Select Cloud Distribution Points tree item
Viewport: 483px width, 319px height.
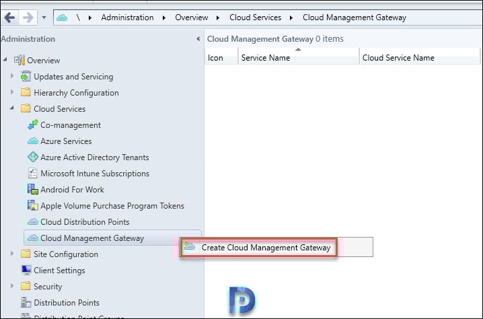coord(85,222)
